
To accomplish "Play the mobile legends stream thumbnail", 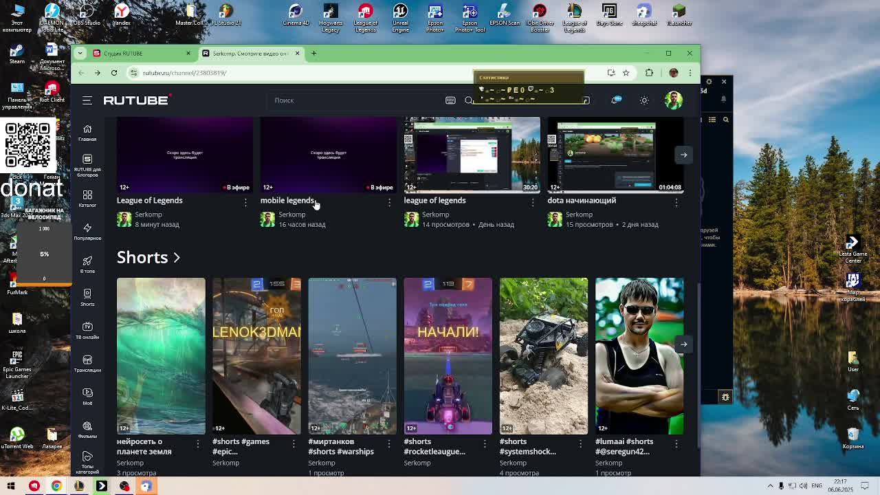I will coord(328,155).
